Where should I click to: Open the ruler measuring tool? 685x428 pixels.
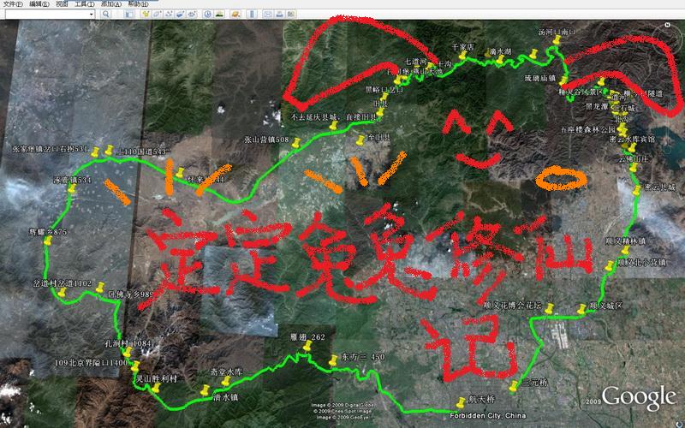(252, 14)
